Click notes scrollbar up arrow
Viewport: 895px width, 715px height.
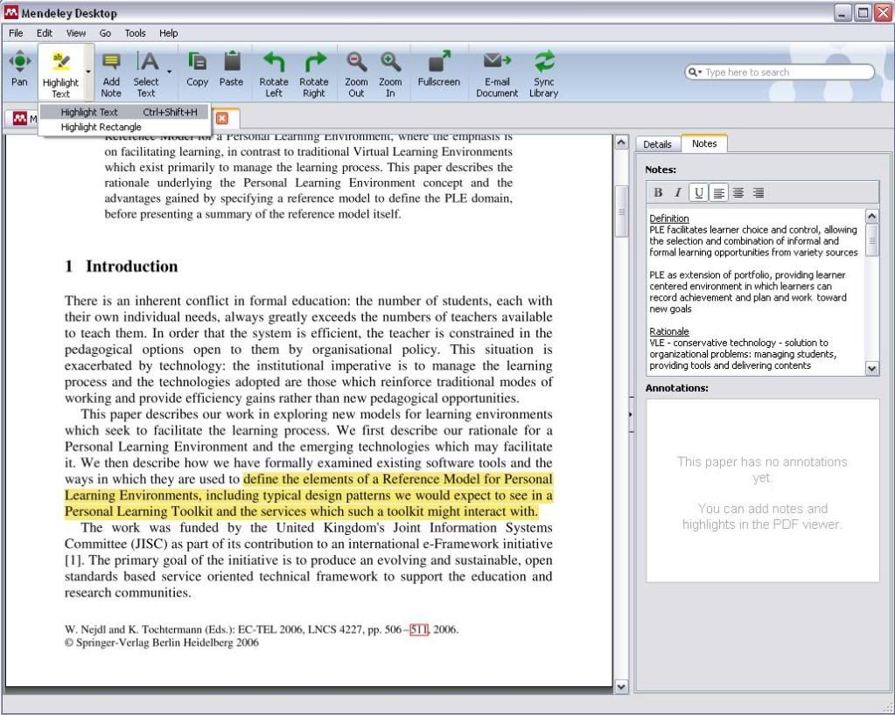872,216
